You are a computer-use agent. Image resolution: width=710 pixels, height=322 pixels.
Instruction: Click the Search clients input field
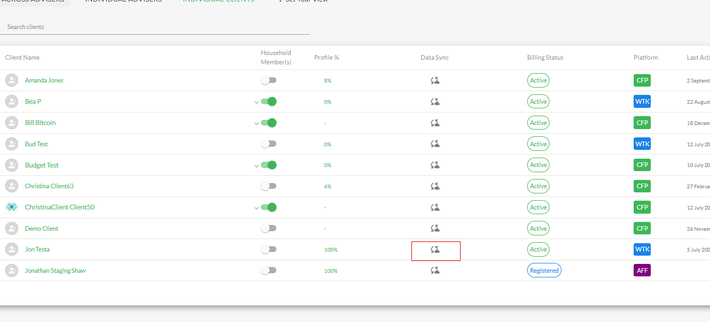tap(155, 27)
